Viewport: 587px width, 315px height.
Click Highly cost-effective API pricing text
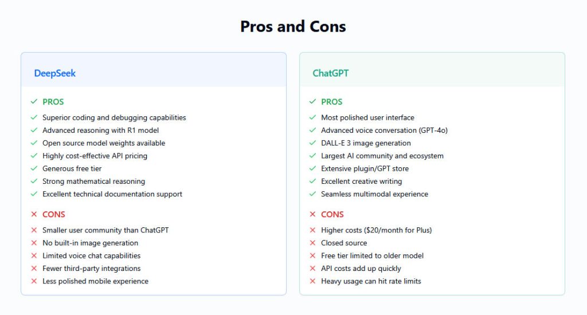tap(95, 156)
